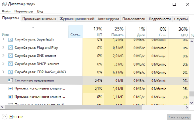Open the Журнал приложений tab
The height and width of the screenshot is (124, 194).
coord(77,19)
